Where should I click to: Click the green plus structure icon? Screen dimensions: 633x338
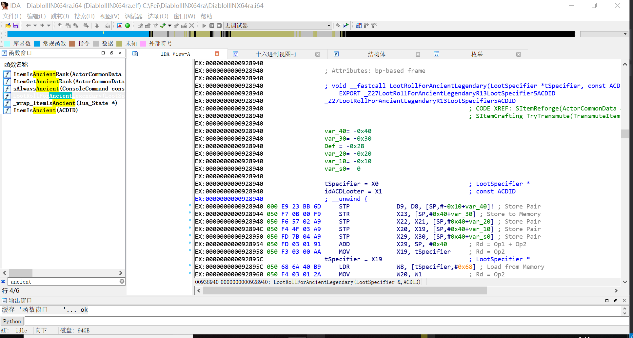[x=163, y=26]
